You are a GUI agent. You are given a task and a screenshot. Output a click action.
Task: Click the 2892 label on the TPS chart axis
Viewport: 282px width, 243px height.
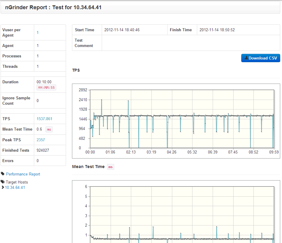click(83, 90)
